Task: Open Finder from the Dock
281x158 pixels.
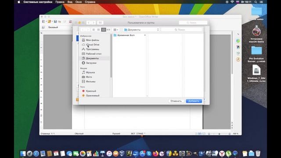Action: point(23,154)
